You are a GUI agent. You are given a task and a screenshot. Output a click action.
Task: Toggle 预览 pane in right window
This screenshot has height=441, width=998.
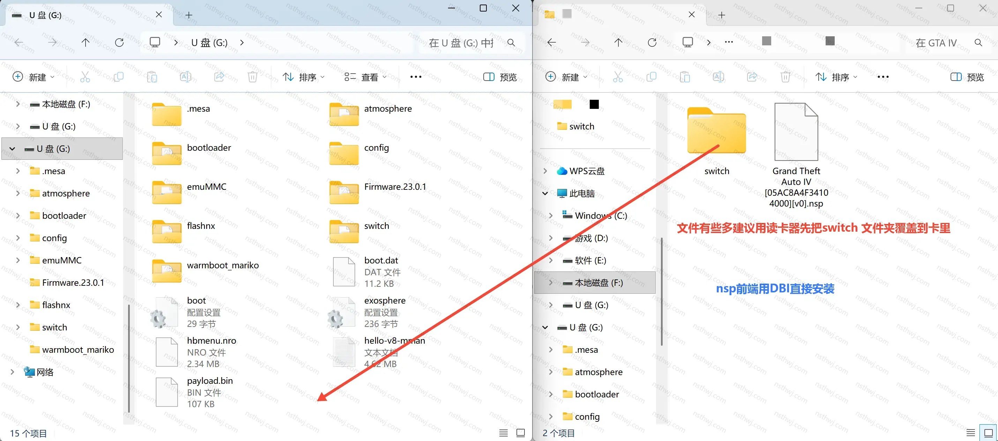pyautogui.click(x=967, y=77)
